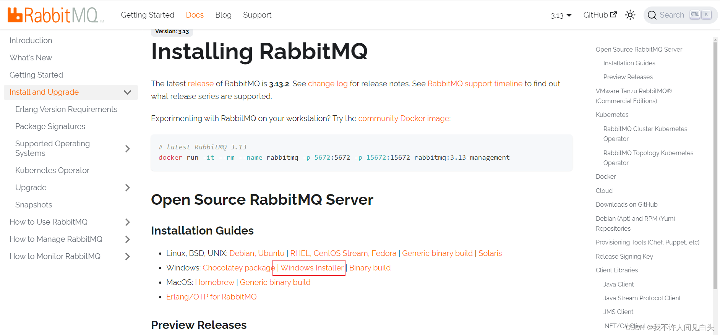The image size is (720, 335).
Task: Click the docker run command text
Action: [x=334, y=157]
